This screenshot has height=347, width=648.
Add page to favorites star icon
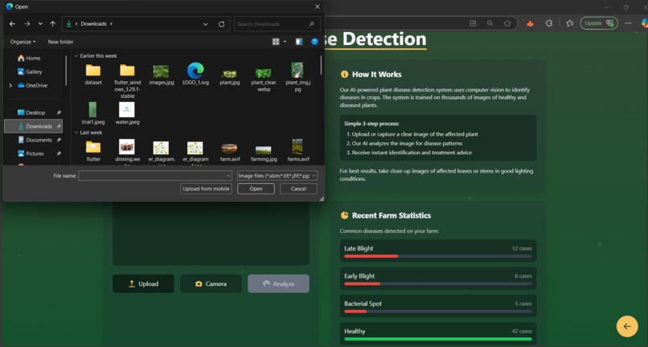[507, 23]
